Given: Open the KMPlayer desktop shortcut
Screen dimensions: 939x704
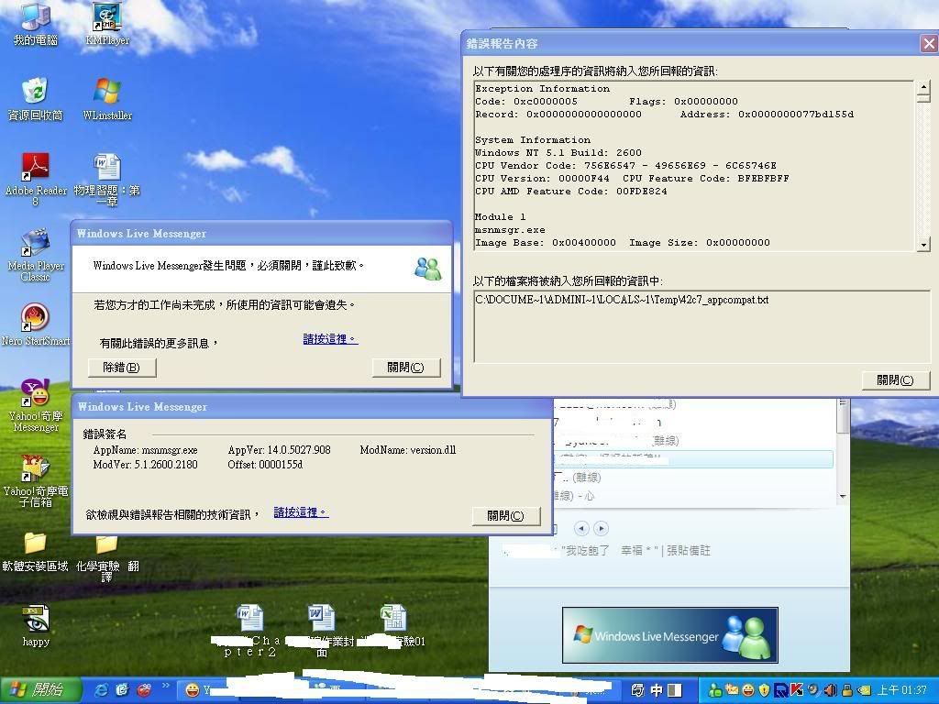Looking at the screenshot, I should pos(107,17).
